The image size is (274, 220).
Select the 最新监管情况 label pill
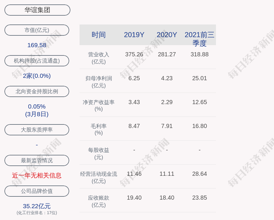[x=37, y=160]
